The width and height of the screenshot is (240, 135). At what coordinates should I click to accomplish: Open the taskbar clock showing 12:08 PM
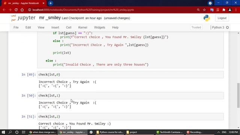[x=233, y=132]
